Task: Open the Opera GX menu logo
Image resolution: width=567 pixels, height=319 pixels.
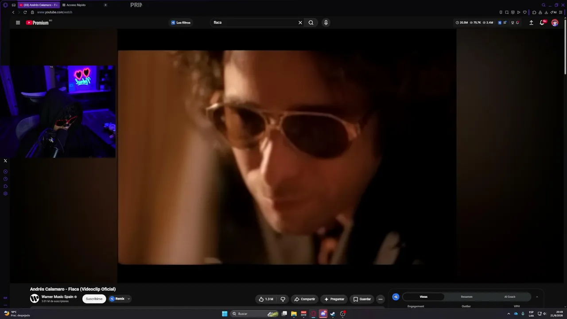Action: pyautogui.click(x=5, y=5)
